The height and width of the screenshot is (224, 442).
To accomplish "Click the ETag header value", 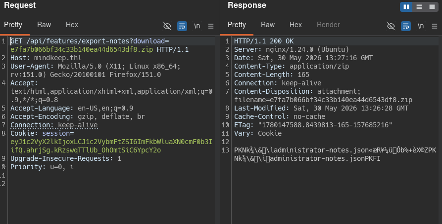I will (325, 125).
